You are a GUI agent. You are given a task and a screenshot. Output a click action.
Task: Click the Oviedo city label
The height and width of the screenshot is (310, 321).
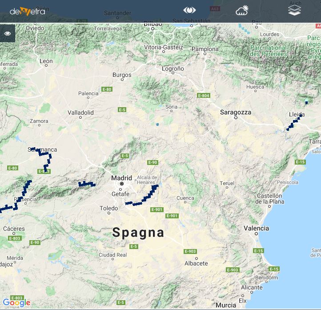35,28
